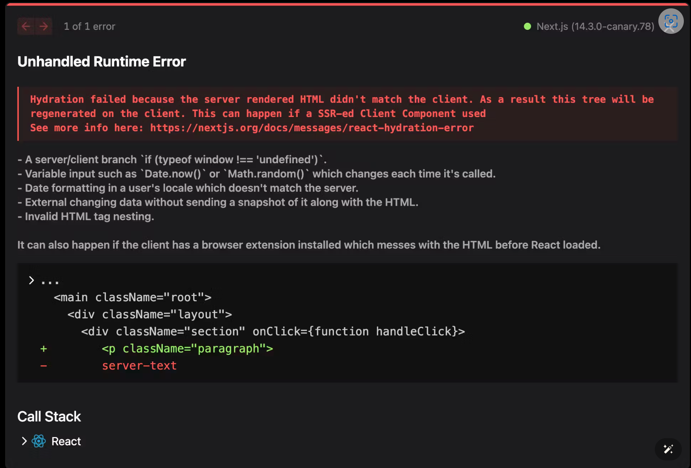The width and height of the screenshot is (691, 468).
Task: Click the <div className="layout"> line
Action: point(150,314)
